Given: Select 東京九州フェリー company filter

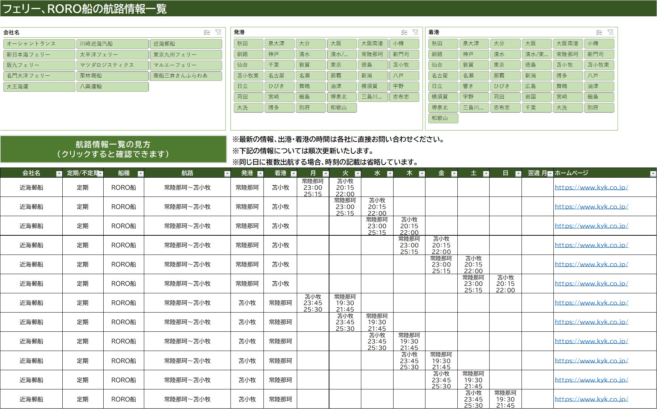Looking at the screenshot, I should click(186, 55).
